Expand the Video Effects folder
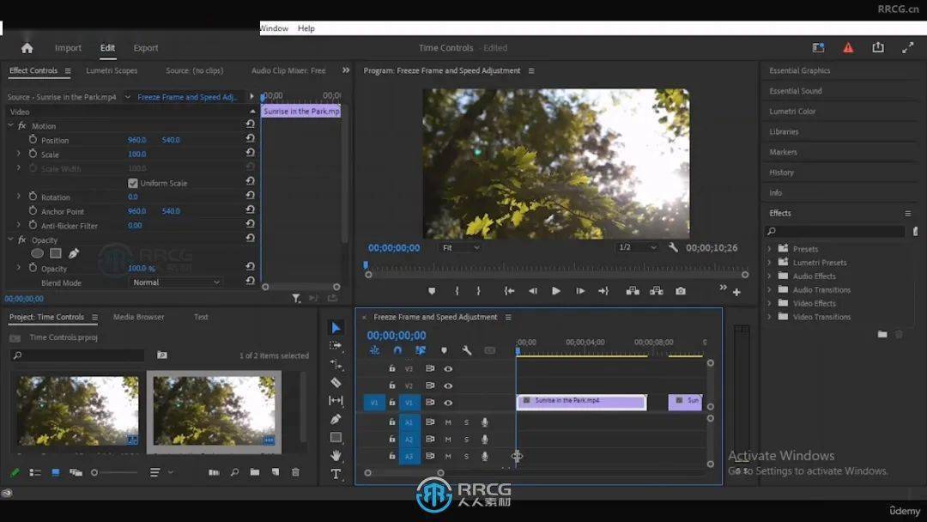The height and width of the screenshot is (522, 927). (769, 303)
